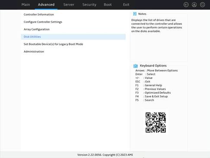Switch to the Exit tab
This screenshot has width=210, height=158.
coord(126,5)
